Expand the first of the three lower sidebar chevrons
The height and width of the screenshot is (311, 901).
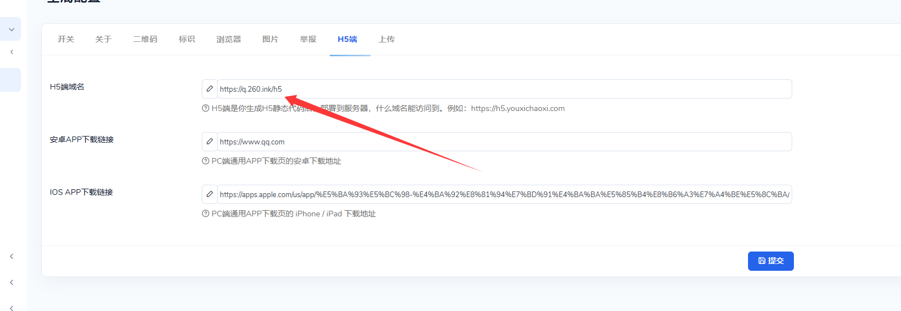pos(11,257)
